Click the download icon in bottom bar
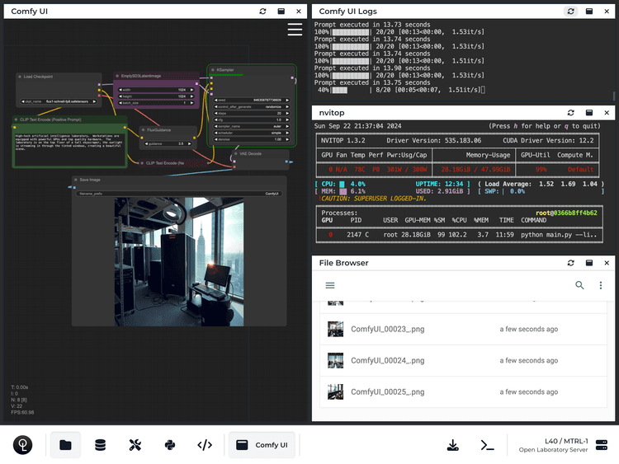The width and height of the screenshot is (619, 464). click(452, 445)
